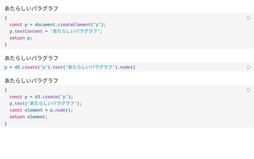Click the "return element;" line
Viewport: 254px width, 159px height.
pyautogui.click(x=28, y=117)
